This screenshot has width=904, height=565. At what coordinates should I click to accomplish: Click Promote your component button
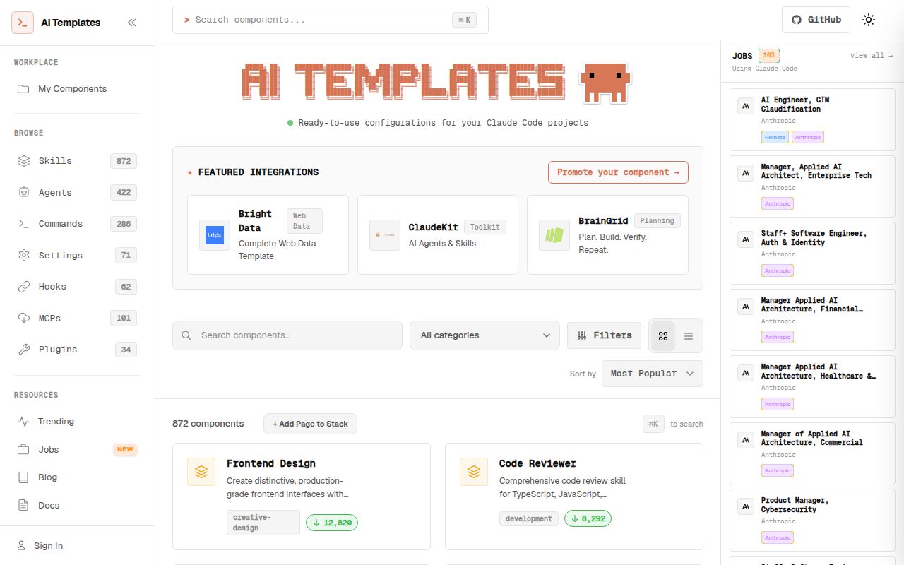point(618,172)
